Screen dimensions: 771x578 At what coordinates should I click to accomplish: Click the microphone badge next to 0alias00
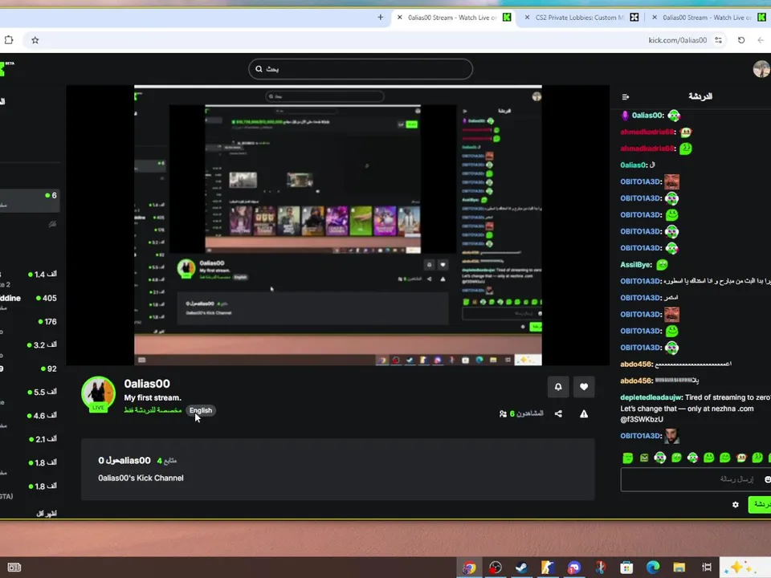click(x=625, y=116)
